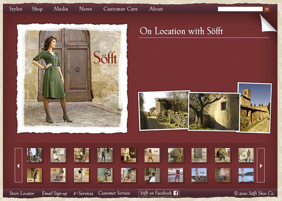
Task: Click the Email Sign-up link
Action: pos(54,193)
